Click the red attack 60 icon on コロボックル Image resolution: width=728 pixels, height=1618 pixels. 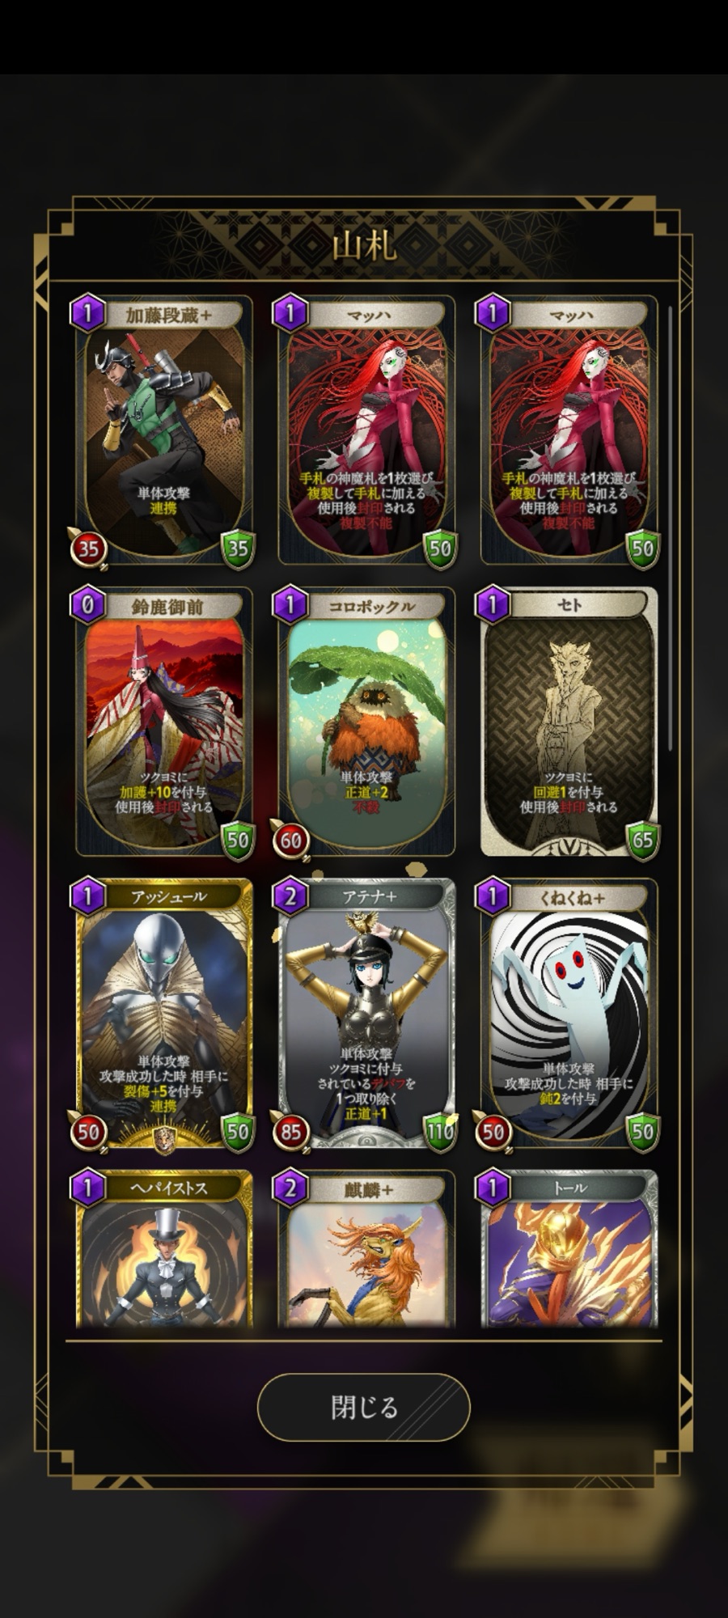point(290,840)
